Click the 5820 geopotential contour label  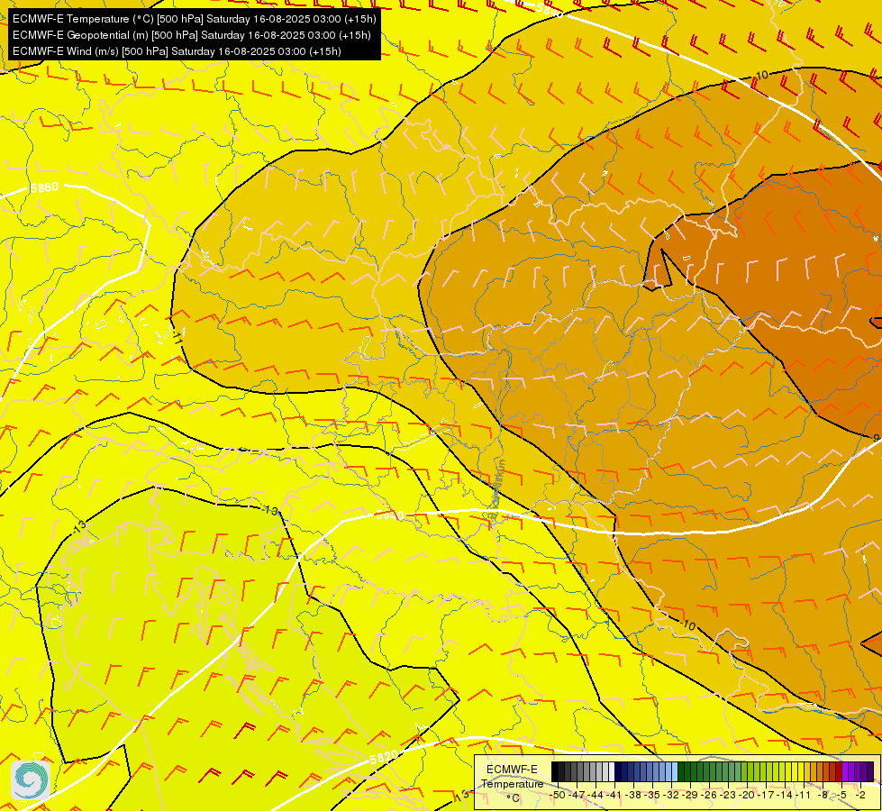[x=384, y=758]
